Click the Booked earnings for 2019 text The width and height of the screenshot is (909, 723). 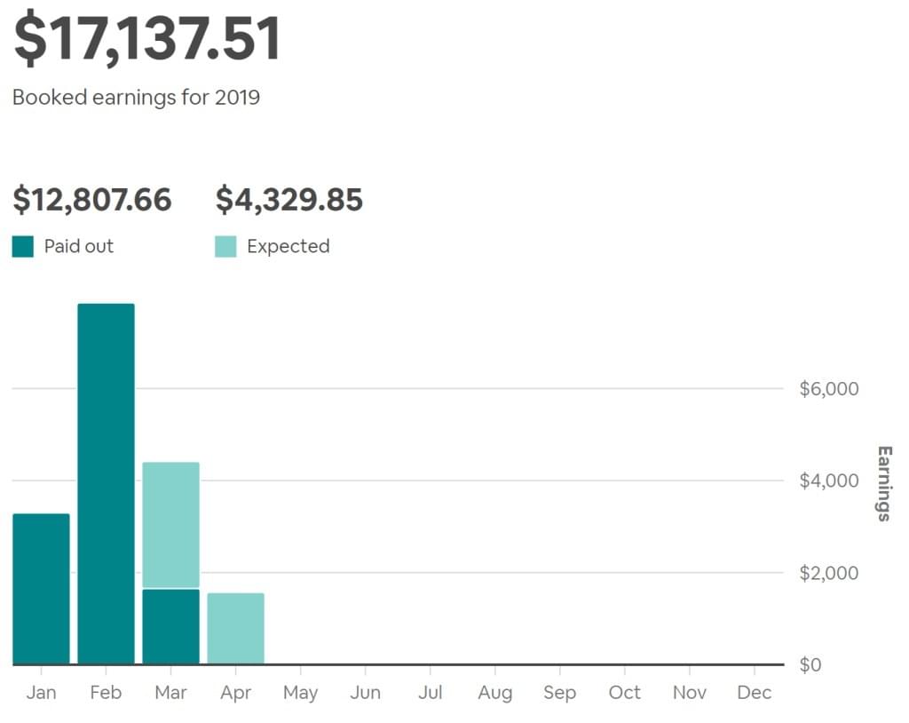(137, 97)
